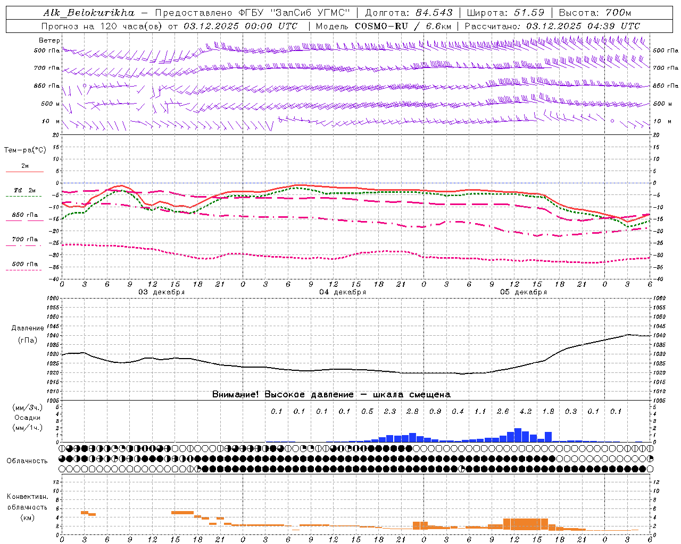Click the 4.2 precipitation total value
Viewport: 681px width, 544px height.
pos(526,412)
